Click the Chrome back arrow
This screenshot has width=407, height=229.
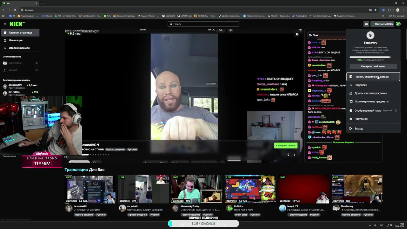3,10
